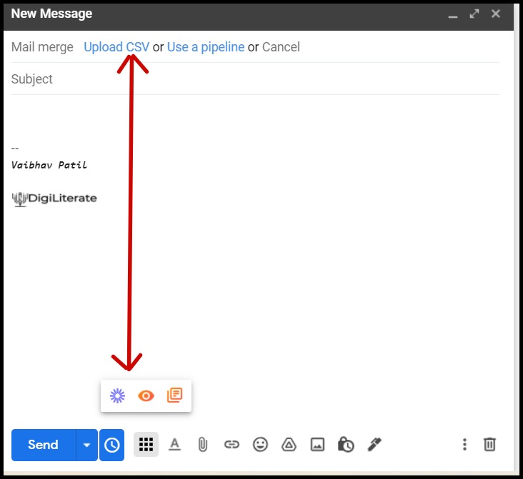This screenshot has height=479, width=523.
Task: Expand the Send button dropdown arrow
Action: click(86, 445)
